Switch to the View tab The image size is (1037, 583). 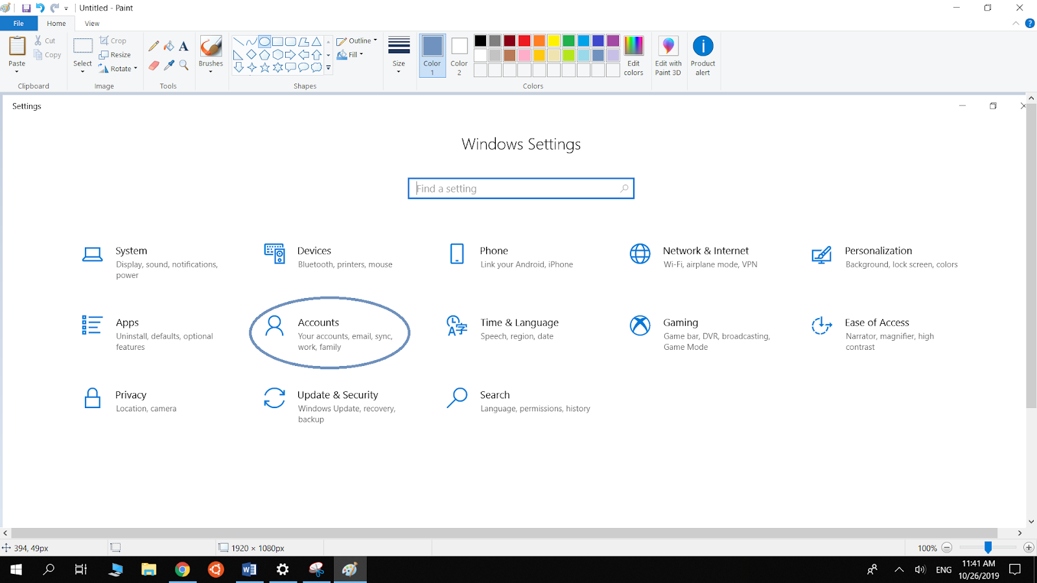(92, 23)
